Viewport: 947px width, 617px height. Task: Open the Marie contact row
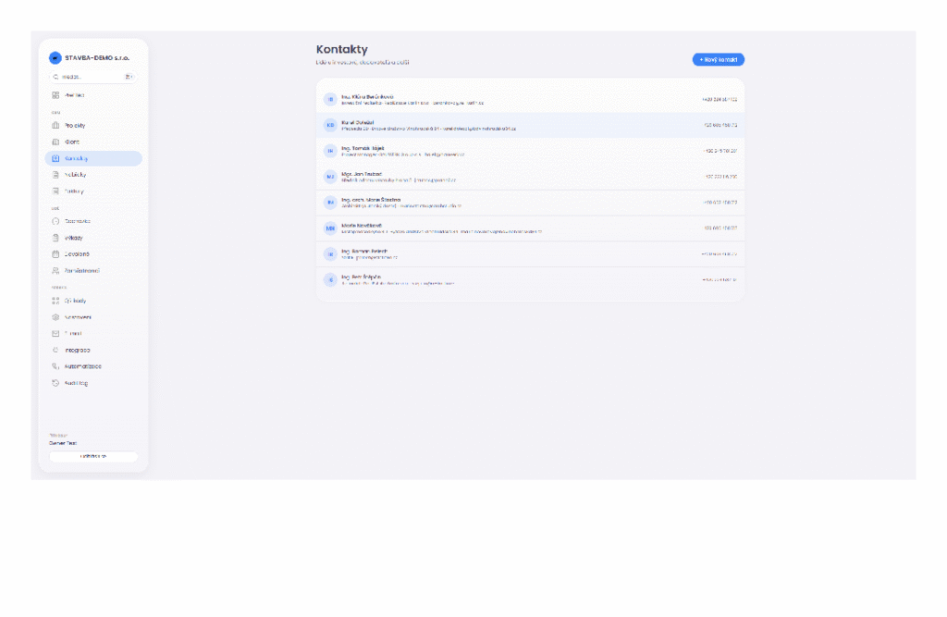point(530,228)
